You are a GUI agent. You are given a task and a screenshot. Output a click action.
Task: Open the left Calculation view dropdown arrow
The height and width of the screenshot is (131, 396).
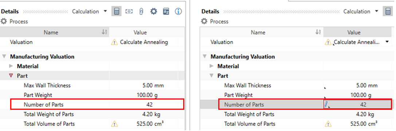pyautogui.click(x=105, y=11)
